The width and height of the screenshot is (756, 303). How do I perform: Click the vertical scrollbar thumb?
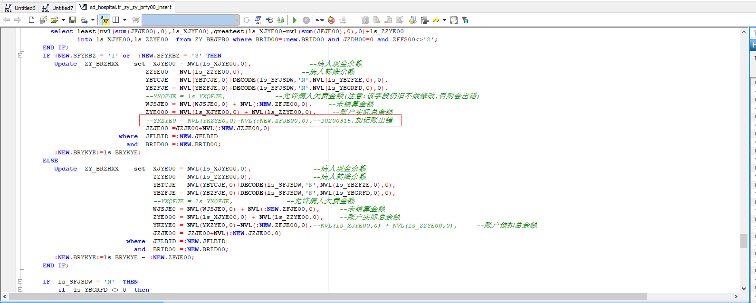[744, 241]
